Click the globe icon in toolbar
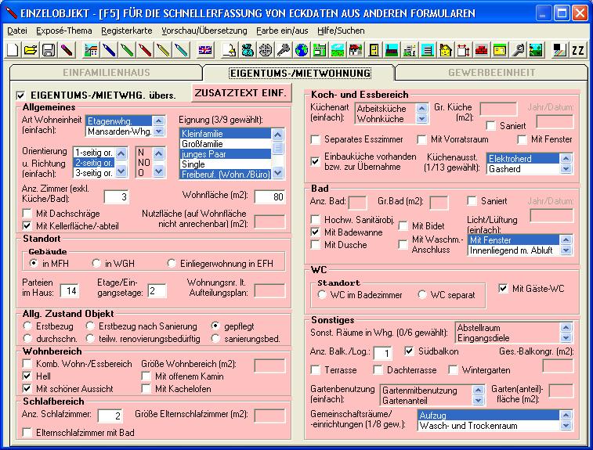 (302, 50)
